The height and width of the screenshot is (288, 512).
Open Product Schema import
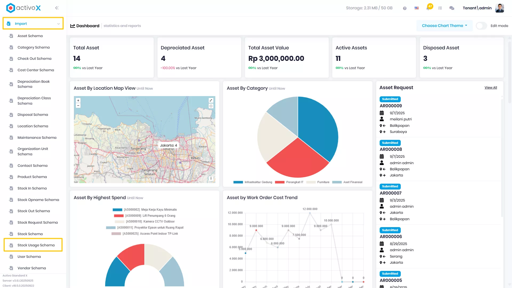point(32,177)
